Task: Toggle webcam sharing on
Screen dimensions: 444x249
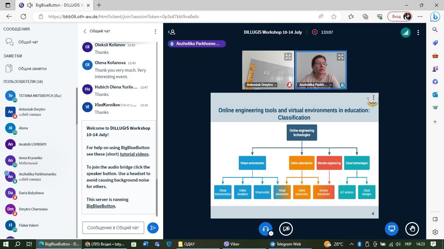Action: [x=286, y=229]
